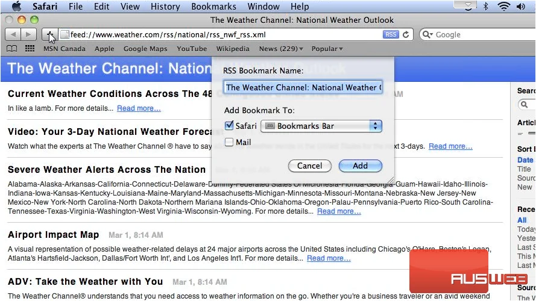Open the MSN Canada bookmark
Image resolution: width=536 pixels, height=301 pixels.
click(x=65, y=49)
